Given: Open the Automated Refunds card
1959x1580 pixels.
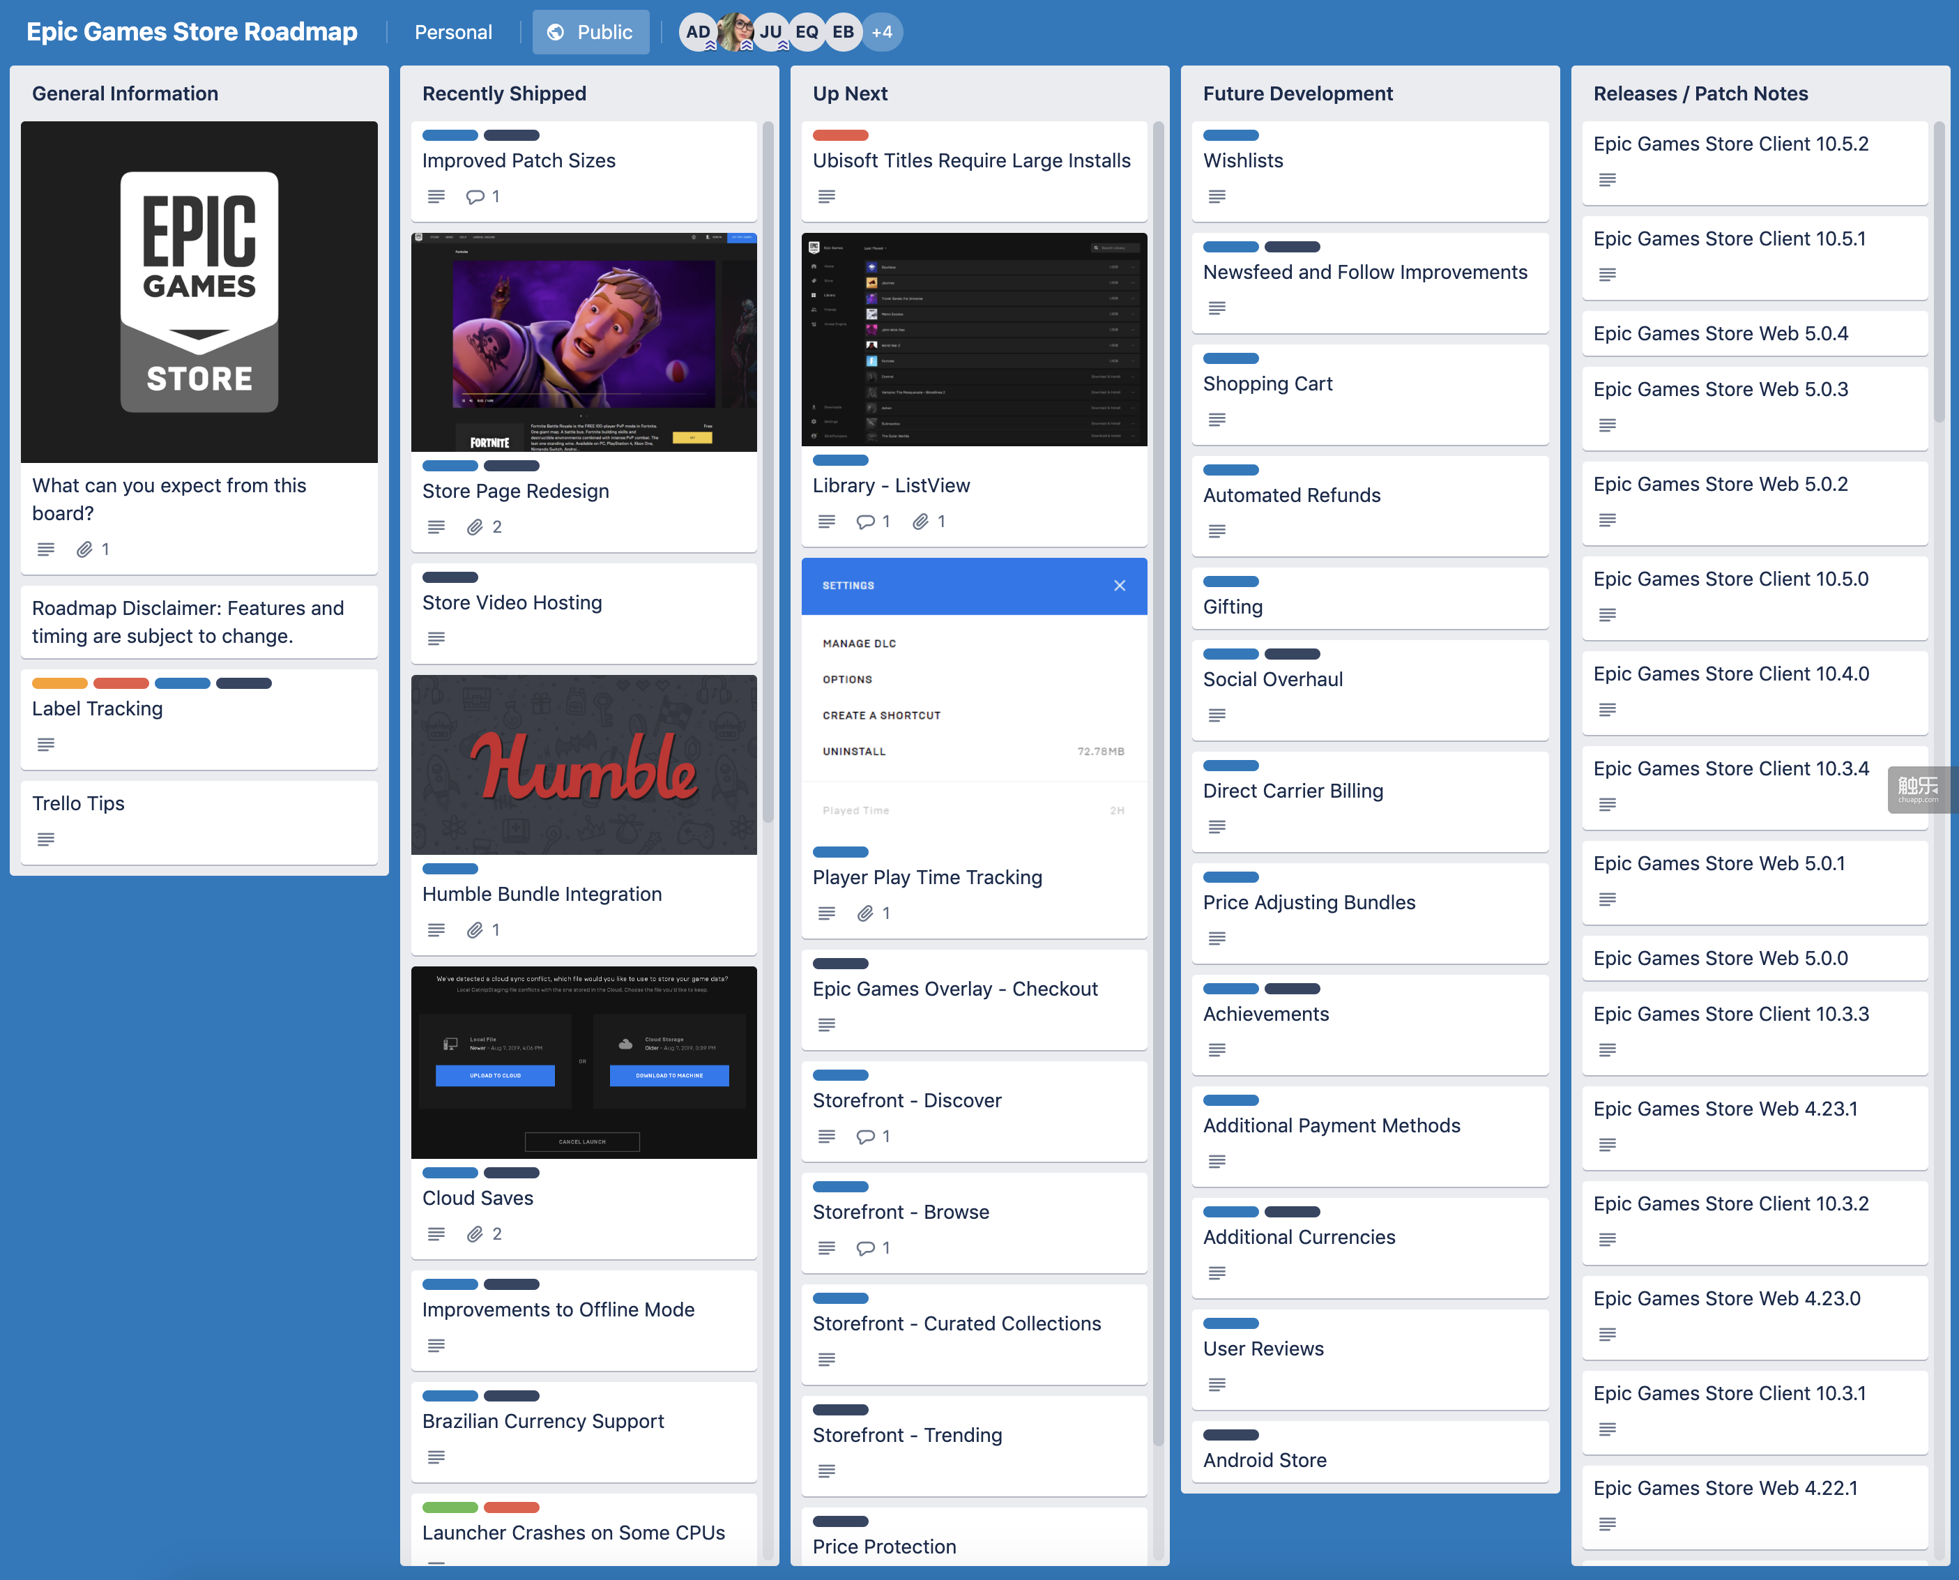Looking at the screenshot, I should 1371,506.
